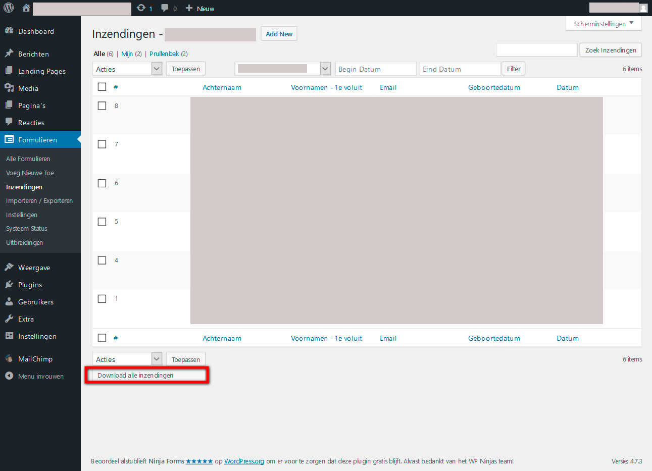Click Zoek Inzendingen button
Viewport: 652px width, 471px height.
[x=611, y=50]
